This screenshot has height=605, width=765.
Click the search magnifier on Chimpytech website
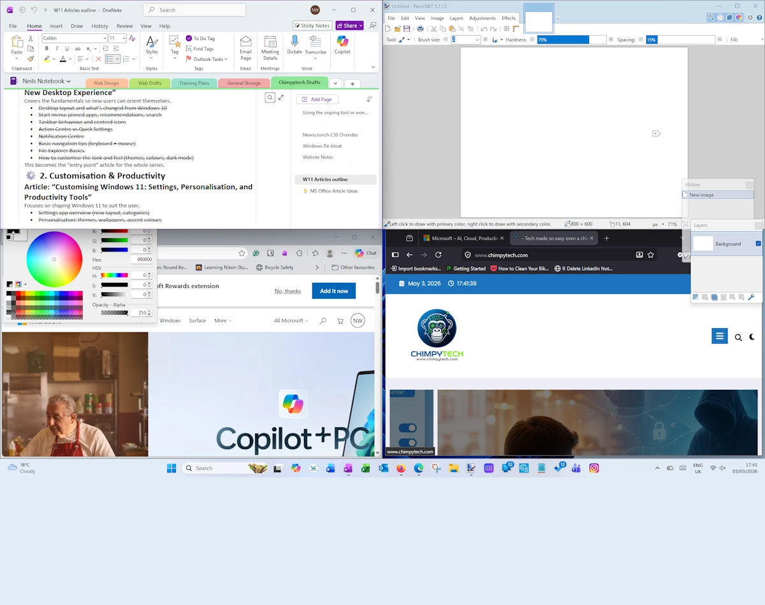coord(738,338)
